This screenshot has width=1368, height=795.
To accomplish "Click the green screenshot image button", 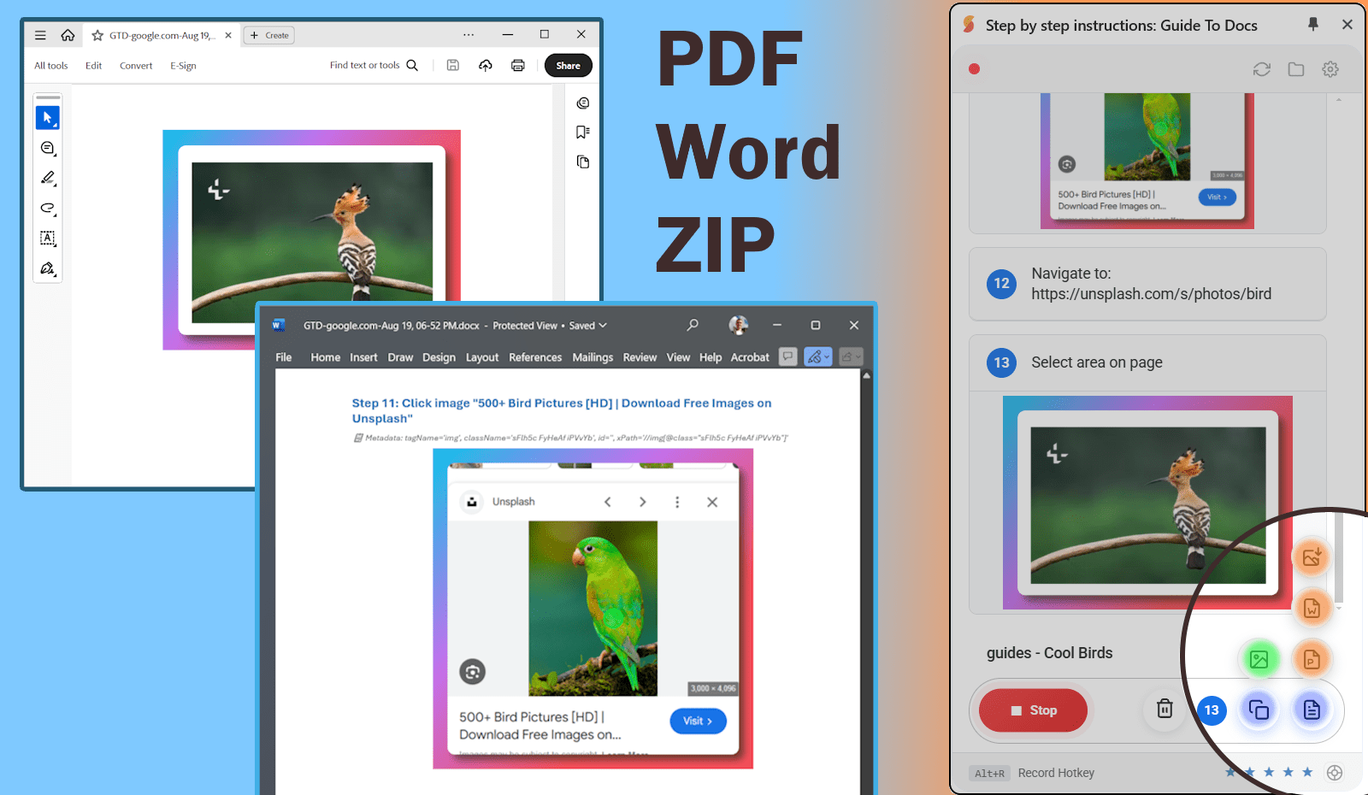I will click(1259, 659).
